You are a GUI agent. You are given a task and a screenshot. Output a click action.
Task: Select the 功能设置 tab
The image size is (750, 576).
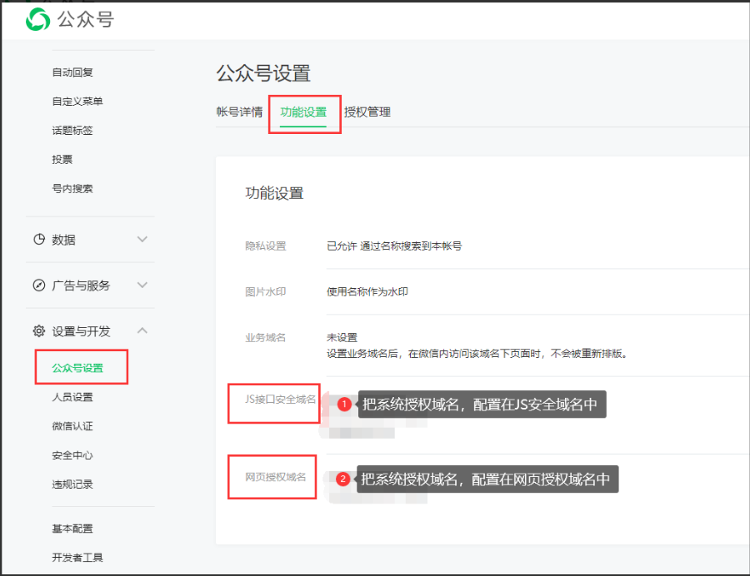303,112
